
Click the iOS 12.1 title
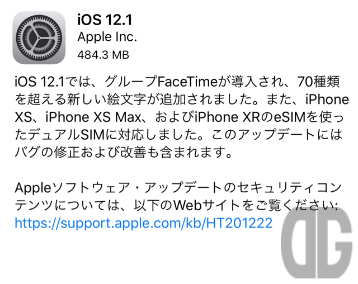point(105,20)
